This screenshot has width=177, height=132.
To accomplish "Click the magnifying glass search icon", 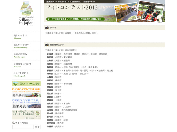I will pyautogui.click(x=13, y=123).
